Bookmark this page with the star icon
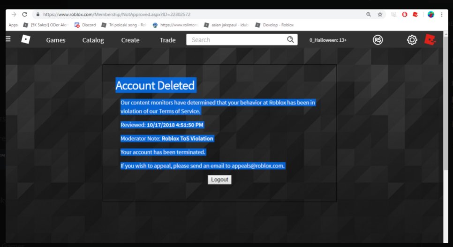 coord(380,15)
